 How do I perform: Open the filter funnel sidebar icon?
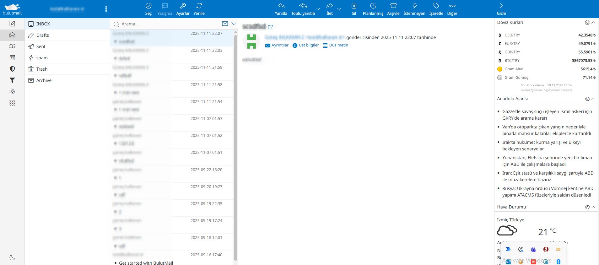(12, 80)
